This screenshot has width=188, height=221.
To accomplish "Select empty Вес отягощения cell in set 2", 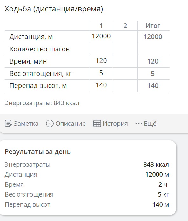I will click(x=125, y=73).
